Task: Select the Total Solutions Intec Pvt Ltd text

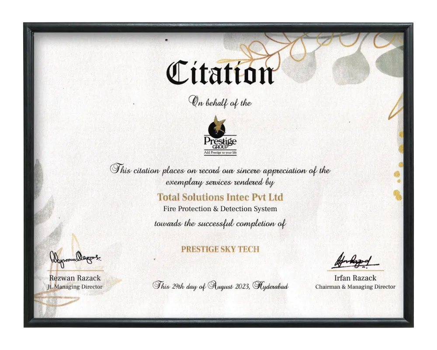Action: click(220, 197)
